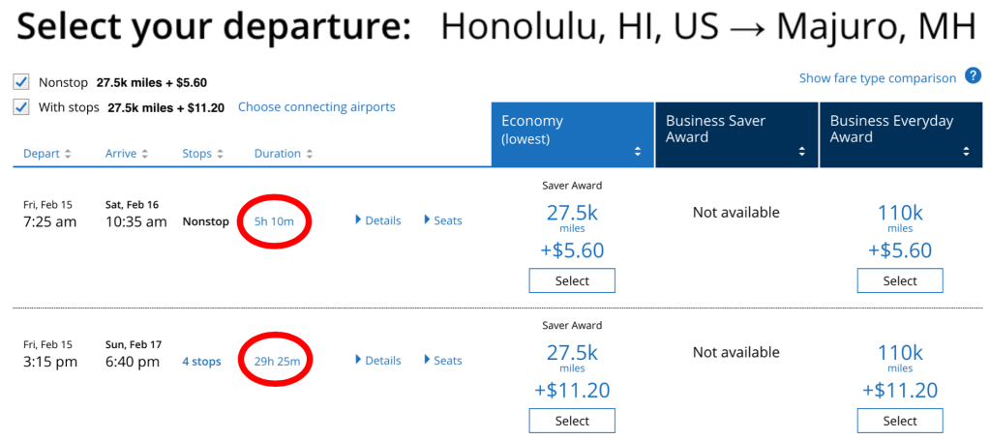
Task: Uncheck the With stops filter checkbox
Action: pos(21,107)
